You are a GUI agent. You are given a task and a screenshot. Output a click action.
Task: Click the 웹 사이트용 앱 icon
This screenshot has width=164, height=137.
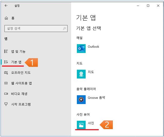point(6,83)
